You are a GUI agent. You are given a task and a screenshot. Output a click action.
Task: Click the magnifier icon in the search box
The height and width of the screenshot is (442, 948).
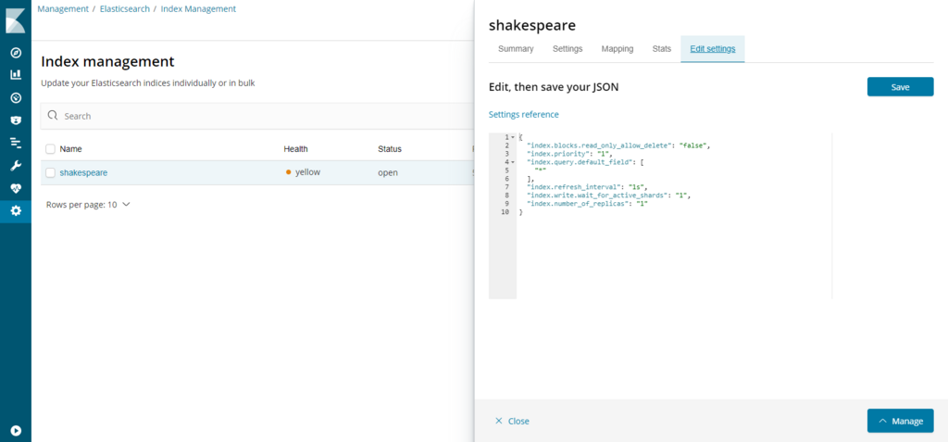point(53,116)
